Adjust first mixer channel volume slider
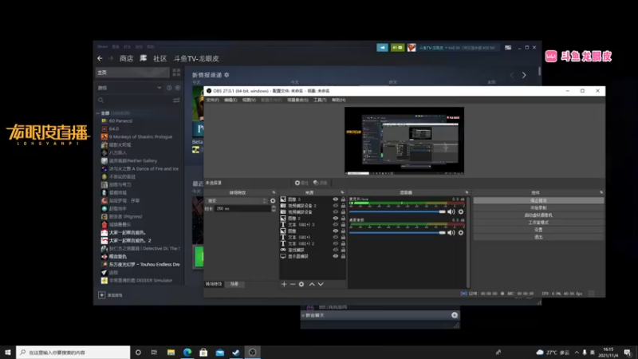 (x=397, y=211)
